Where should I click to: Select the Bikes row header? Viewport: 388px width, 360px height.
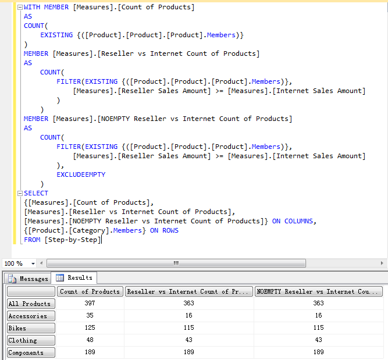click(x=31, y=328)
